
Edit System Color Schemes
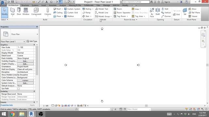point(25,83)
